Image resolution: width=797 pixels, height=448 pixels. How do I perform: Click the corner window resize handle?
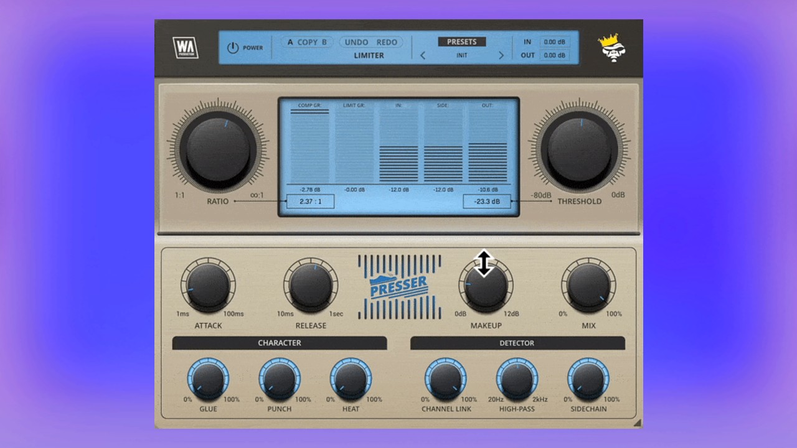click(x=637, y=423)
